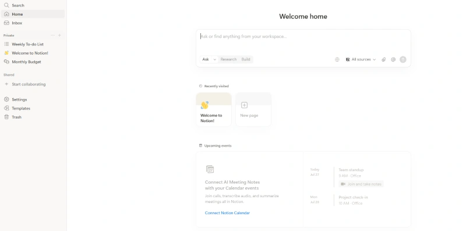The height and width of the screenshot is (231, 466).
Task: Toggle web search globe icon
Action: pos(337,59)
